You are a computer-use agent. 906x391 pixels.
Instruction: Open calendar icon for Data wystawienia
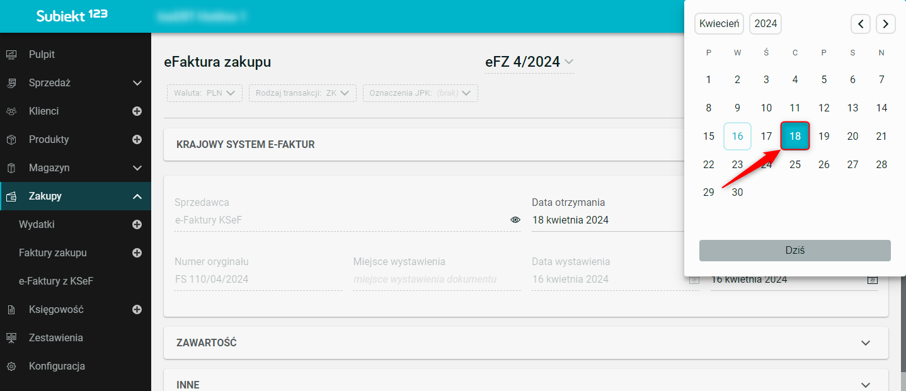694,280
